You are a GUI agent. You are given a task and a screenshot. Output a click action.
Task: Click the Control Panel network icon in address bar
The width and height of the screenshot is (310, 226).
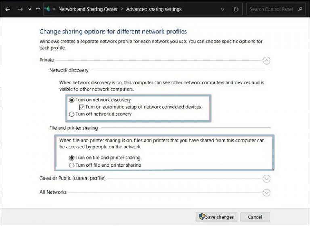pyautogui.click(x=48, y=9)
